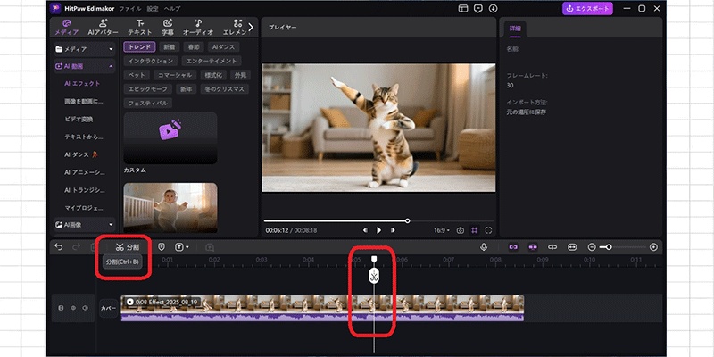Select the インタラクション filter tag
Image resolution: width=714 pixels, height=357 pixels.
pos(150,61)
